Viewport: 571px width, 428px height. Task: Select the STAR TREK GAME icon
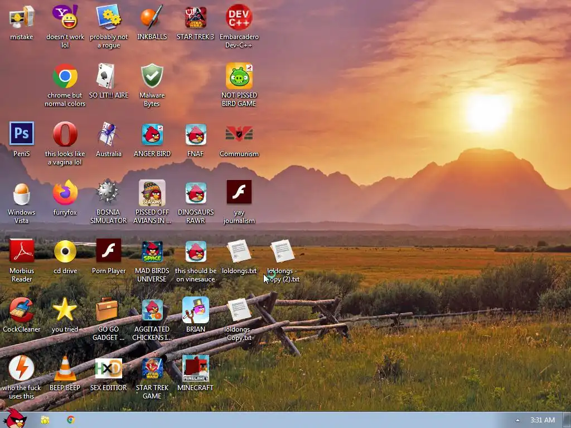coord(152,368)
